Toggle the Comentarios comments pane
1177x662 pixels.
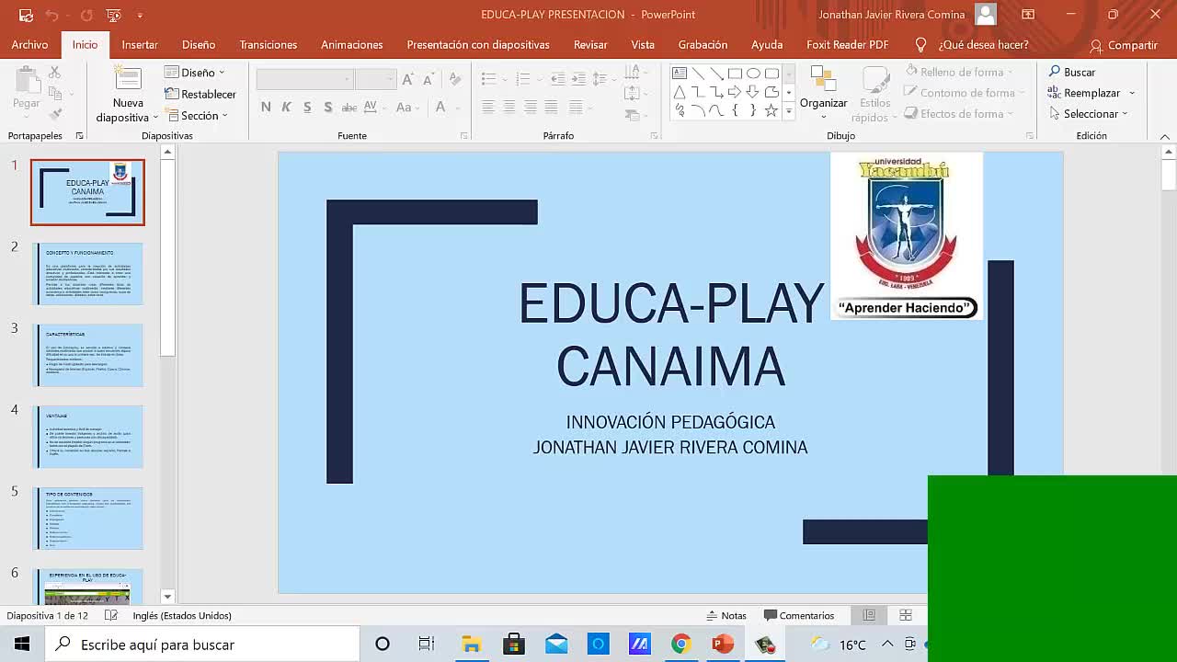coord(799,615)
